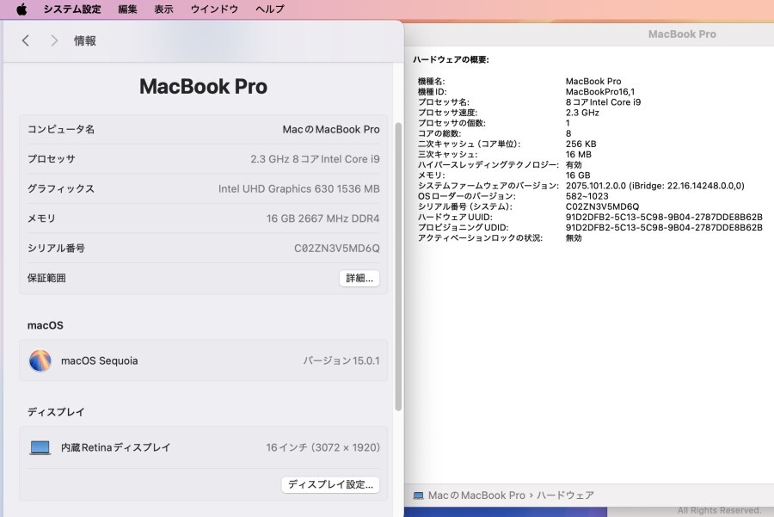Click the system report serial number C02ZN3V5MD6Q

(x=602, y=206)
